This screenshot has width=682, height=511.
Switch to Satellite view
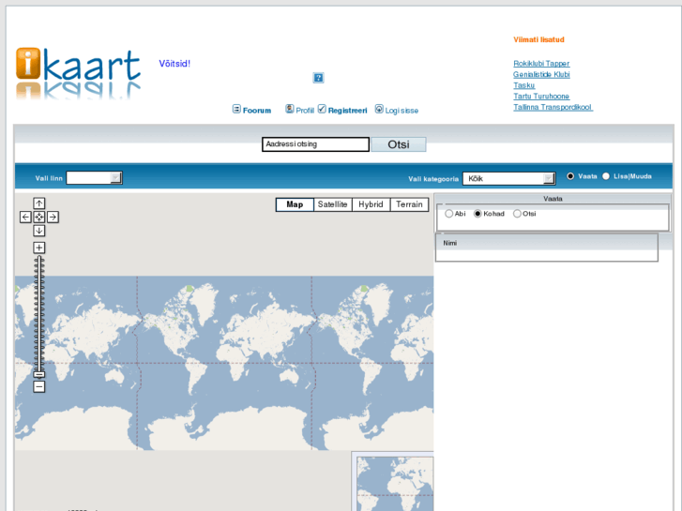[x=333, y=204]
